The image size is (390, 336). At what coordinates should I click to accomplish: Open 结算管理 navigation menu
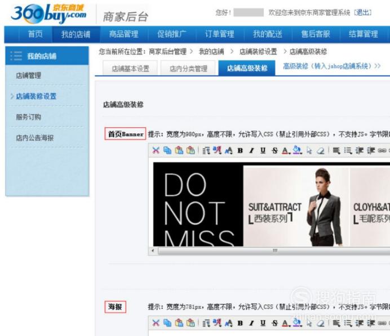coord(364,34)
